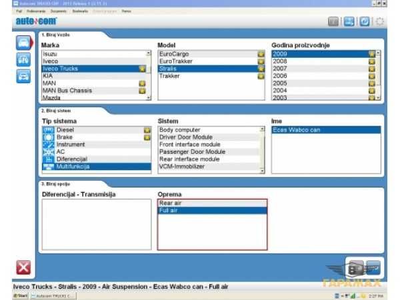Screen dimensions: 400x300
Task: Select EuroTrakker model
Action: pyautogui.click(x=211, y=61)
